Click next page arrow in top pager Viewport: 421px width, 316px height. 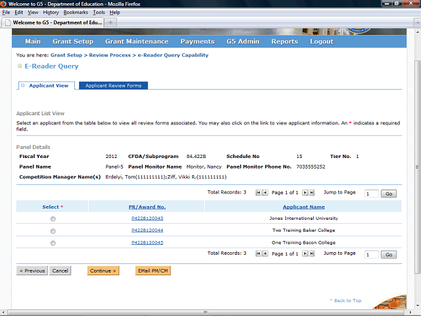(305, 193)
